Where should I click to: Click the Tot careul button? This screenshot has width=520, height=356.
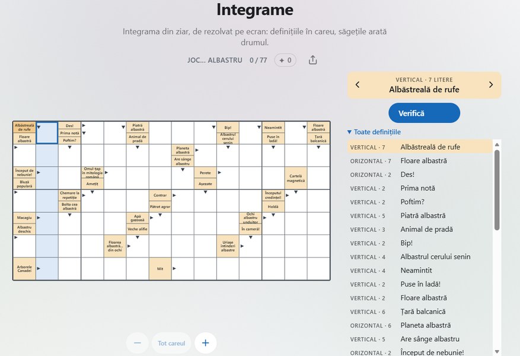coord(171,343)
